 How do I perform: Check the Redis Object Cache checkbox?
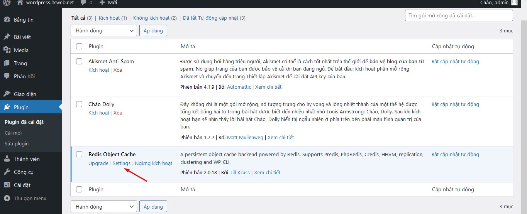pos(79,154)
